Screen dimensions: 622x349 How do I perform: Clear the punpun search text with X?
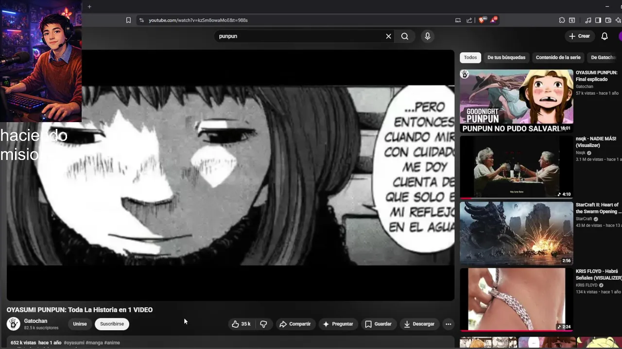(388, 36)
